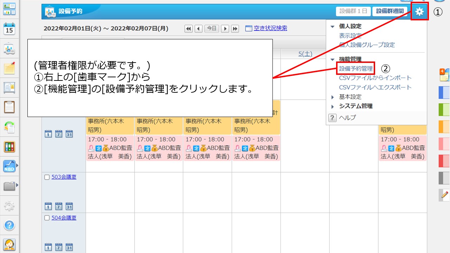
Task: Expand the 基本設定 section
Action: coord(333,97)
